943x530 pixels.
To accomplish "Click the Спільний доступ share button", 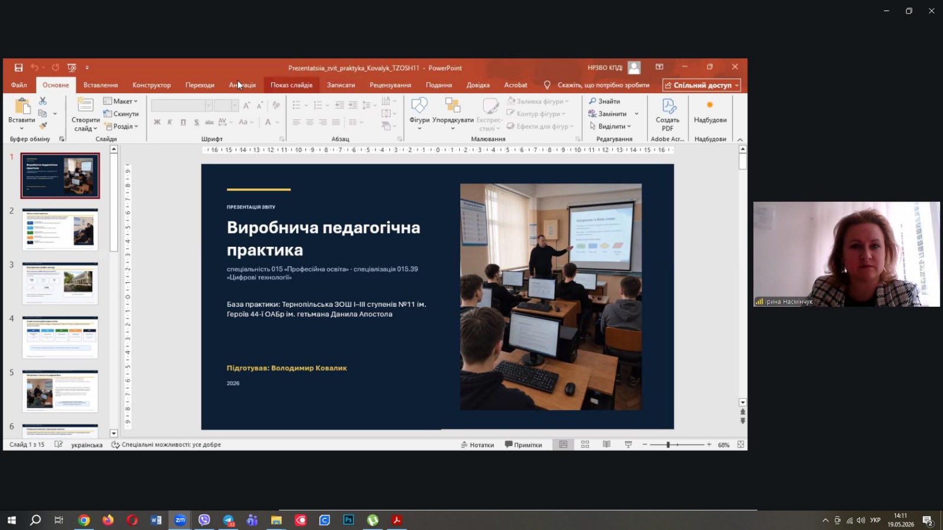I will click(701, 85).
